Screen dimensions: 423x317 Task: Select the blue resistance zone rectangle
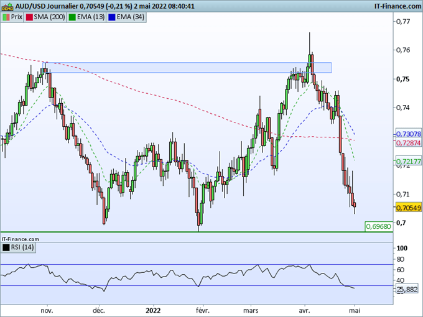tap(187, 68)
